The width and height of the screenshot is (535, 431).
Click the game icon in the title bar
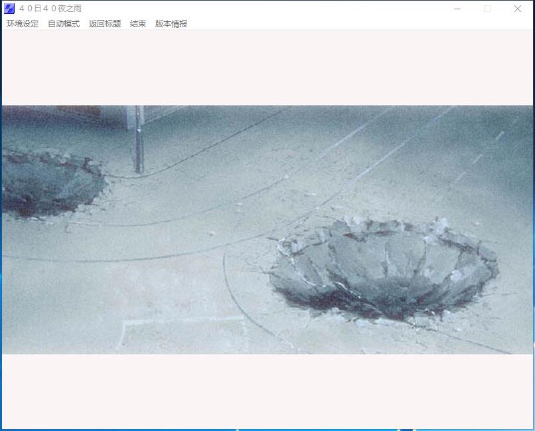click(x=9, y=9)
